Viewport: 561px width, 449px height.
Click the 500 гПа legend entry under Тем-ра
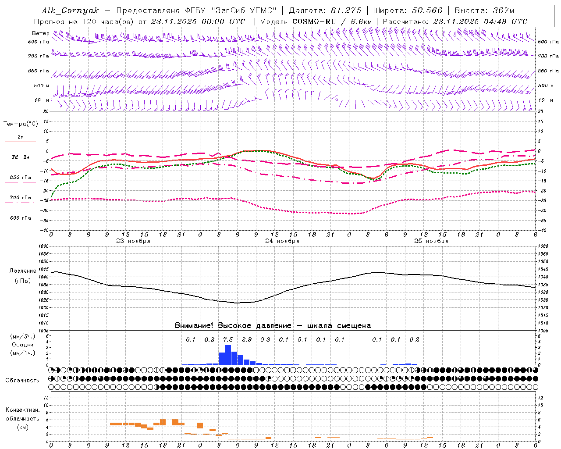coord(20,218)
